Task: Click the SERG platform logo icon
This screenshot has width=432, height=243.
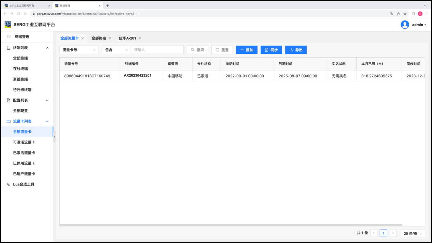Action: tap(7, 25)
